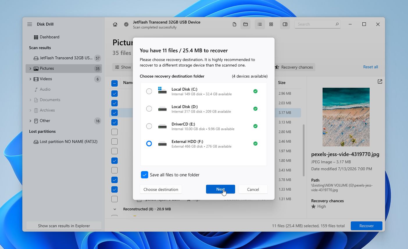Expand the Documents tree node

[30, 100]
